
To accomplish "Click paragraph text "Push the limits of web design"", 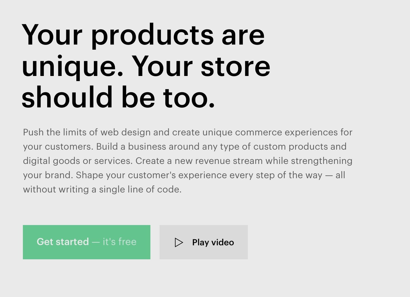I will pos(87,132).
